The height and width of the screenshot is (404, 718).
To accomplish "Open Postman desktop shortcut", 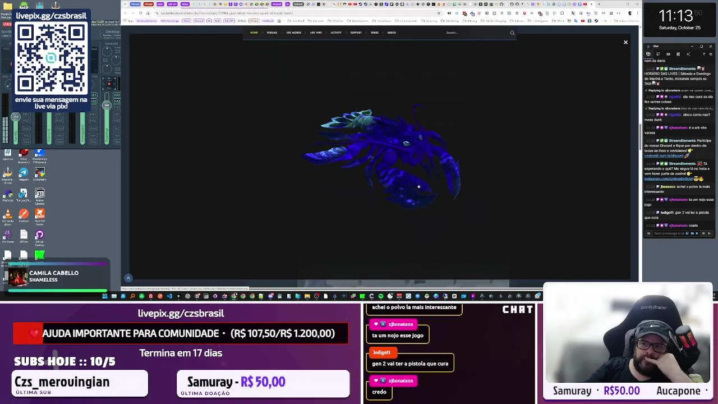I will 24,217.
